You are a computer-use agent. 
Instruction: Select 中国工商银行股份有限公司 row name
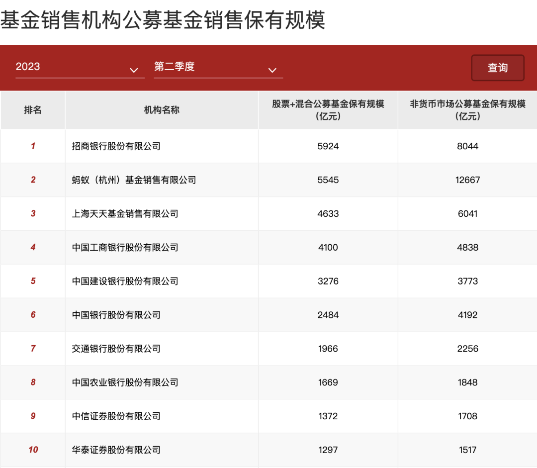[x=125, y=247]
